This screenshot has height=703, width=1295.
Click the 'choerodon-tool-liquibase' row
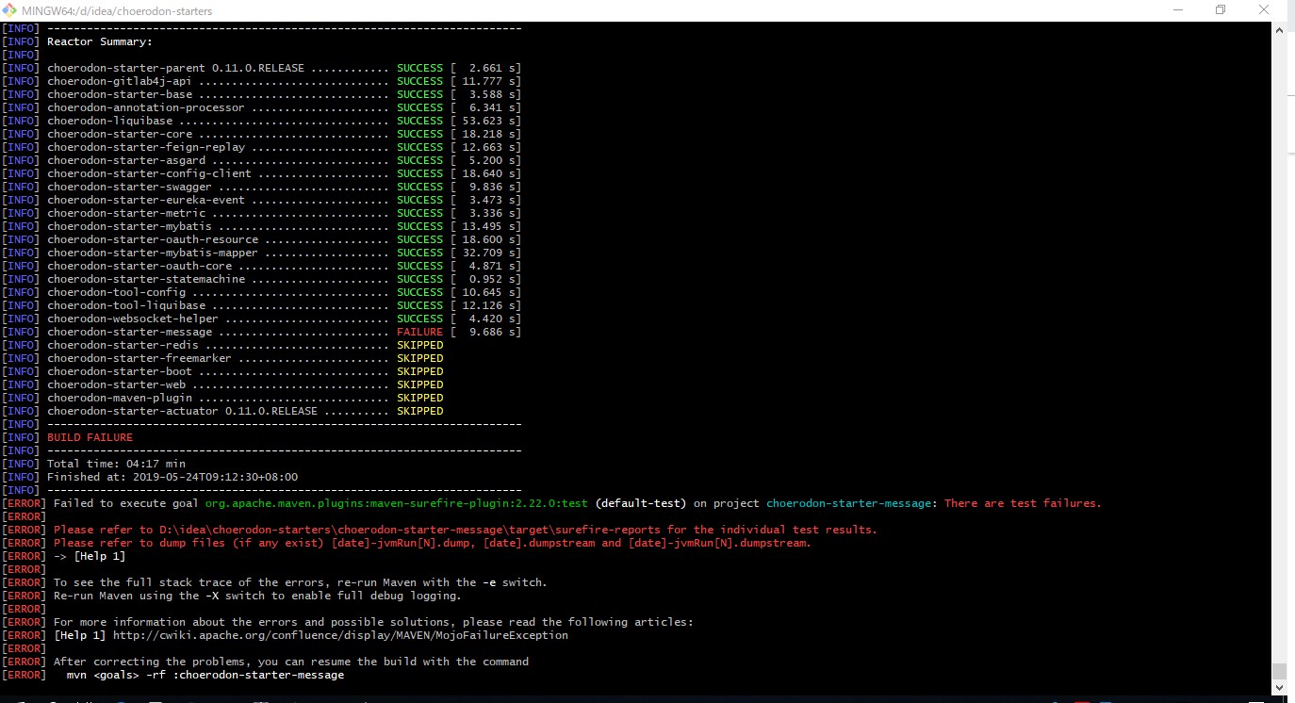click(261, 305)
